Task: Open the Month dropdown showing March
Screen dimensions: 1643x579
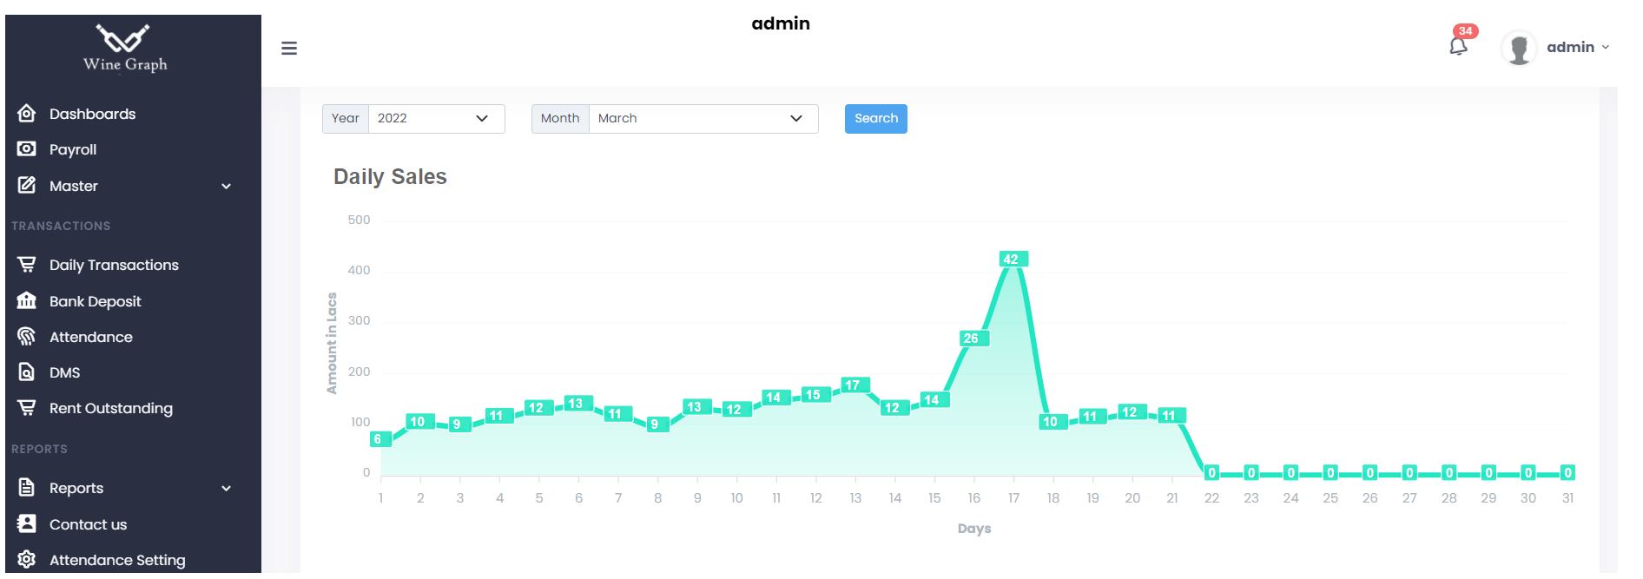Action: tap(703, 119)
